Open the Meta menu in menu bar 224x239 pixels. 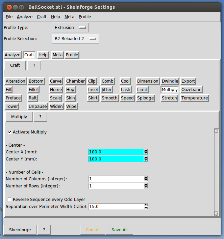tap(69, 17)
